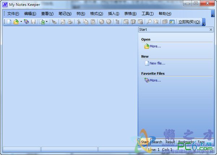The height and width of the screenshot is (155, 217).
Task: Open the 文件(F) menu
Action: 13,14
